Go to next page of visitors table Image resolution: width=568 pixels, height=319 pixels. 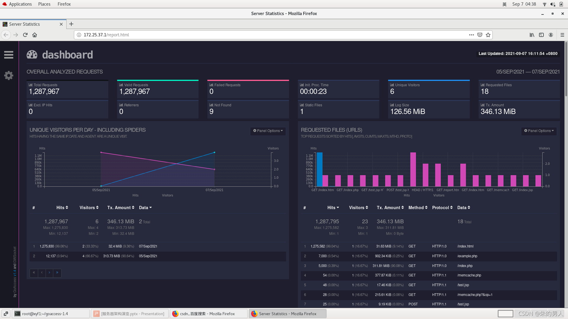[x=49, y=273]
